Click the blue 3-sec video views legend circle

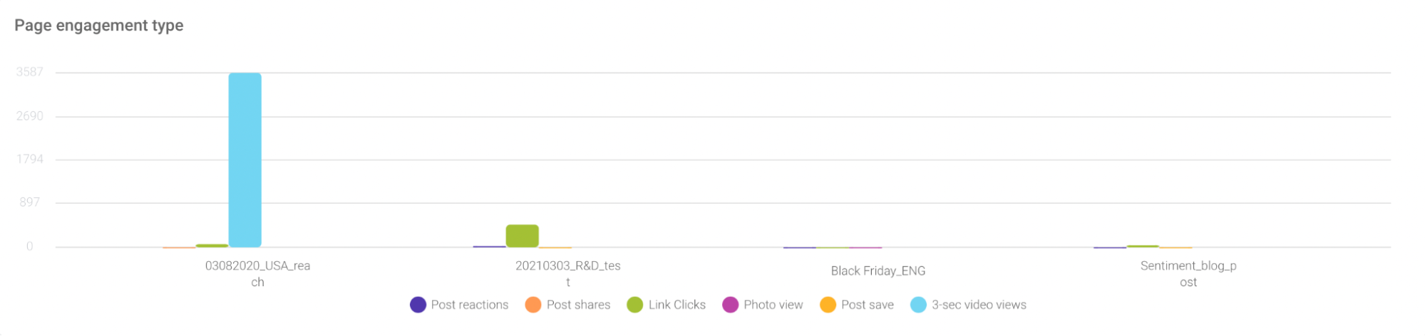tap(918, 305)
